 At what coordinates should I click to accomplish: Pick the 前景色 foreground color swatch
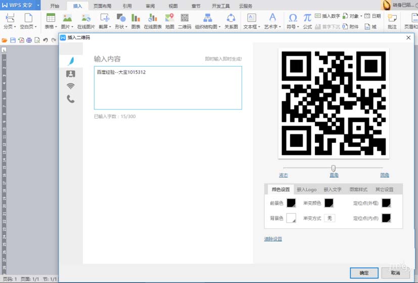[291, 203]
